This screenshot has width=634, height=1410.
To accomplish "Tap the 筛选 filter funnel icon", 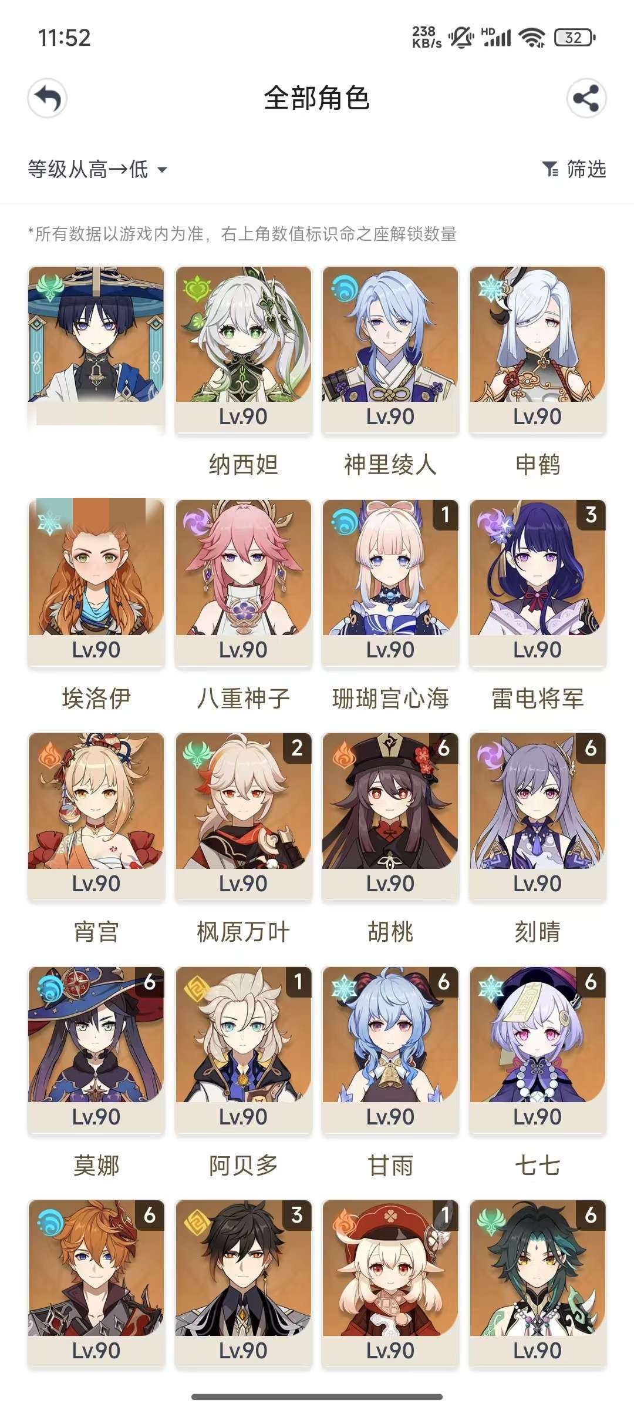I will tap(550, 169).
